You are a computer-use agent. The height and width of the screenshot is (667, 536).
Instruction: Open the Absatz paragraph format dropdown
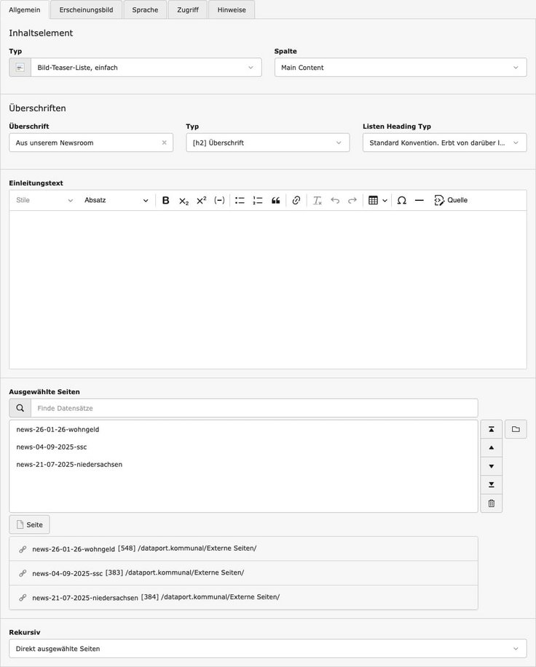[x=116, y=201]
